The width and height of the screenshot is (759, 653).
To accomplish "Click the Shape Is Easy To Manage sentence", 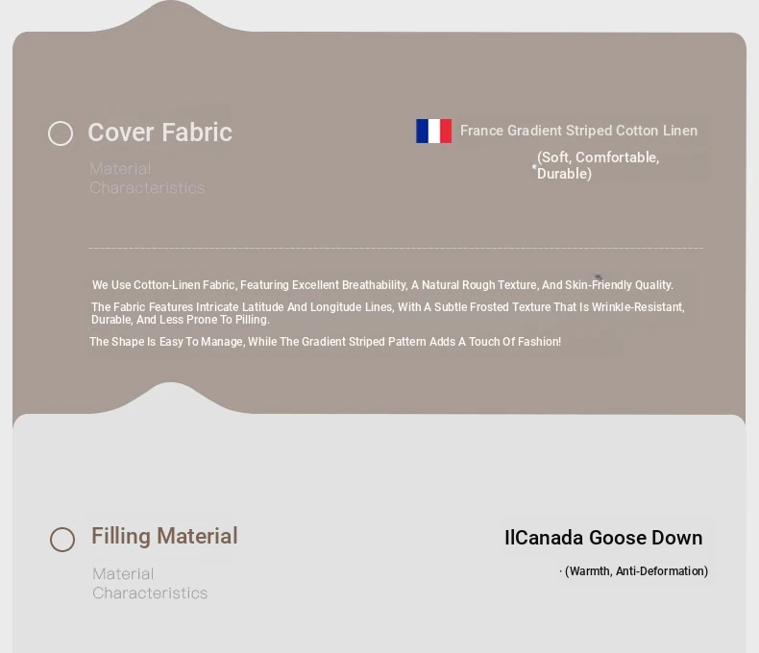I will pos(325,342).
